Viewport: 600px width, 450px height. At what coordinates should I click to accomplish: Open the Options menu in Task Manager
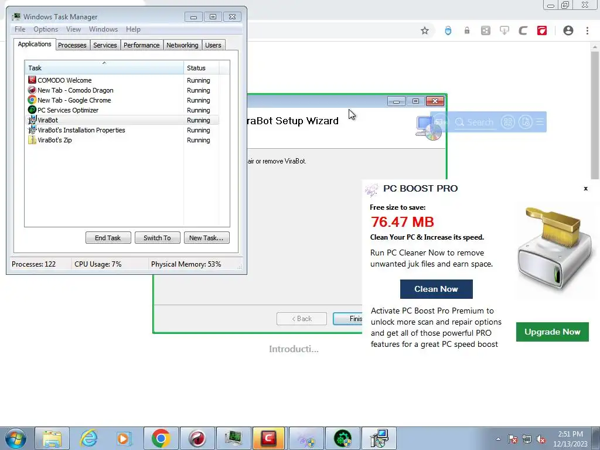click(x=46, y=29)
